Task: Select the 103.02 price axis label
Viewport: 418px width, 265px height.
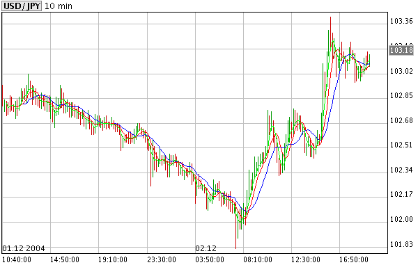Action: click(x=401, y=72)
